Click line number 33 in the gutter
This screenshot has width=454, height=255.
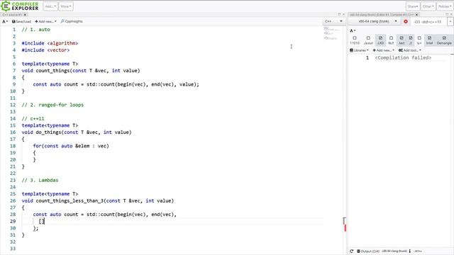13,249
